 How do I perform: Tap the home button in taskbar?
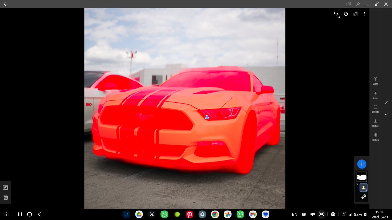[29, 214]
